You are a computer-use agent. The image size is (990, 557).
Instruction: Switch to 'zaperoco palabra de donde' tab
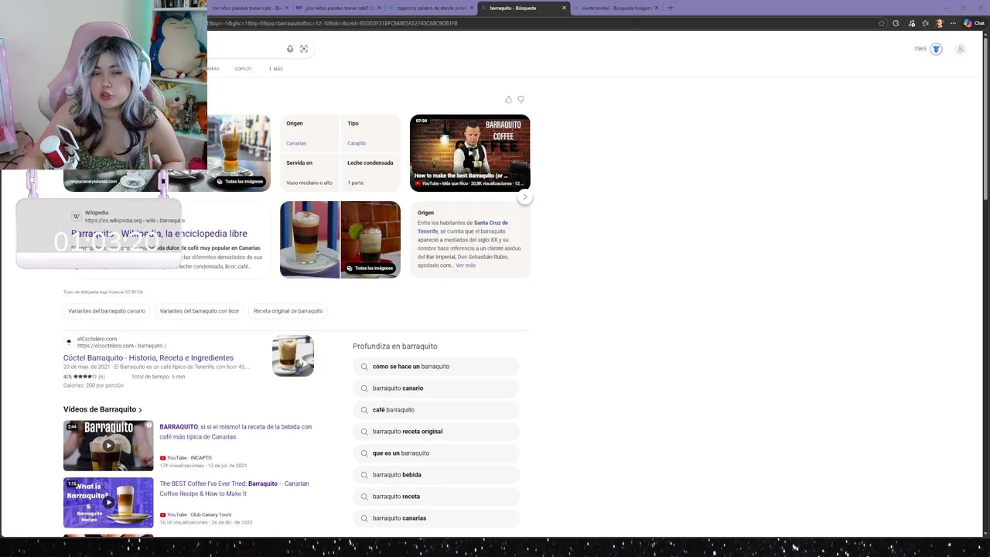click(x=430, y=8)
